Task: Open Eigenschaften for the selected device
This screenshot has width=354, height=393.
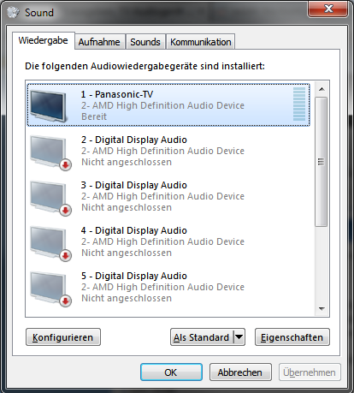Action: pyautogui.click(x=292, y=337)
